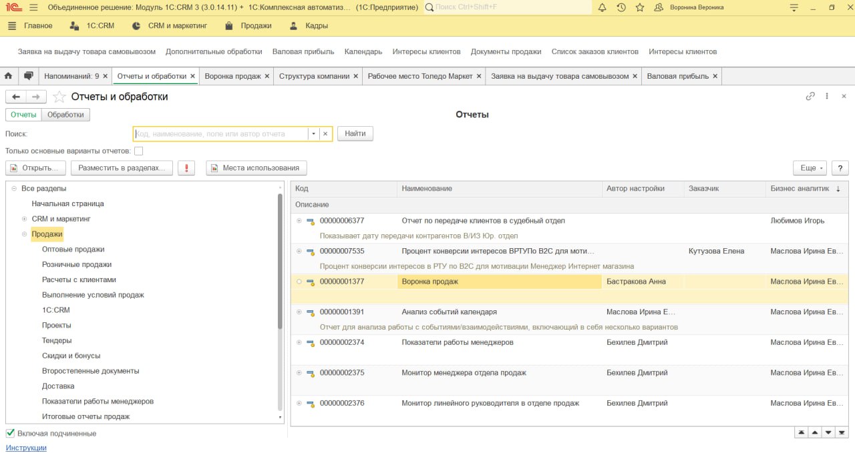Open the history clock icon
The width and height of the screenshot is (855, 453).
click(x=621, y=7)
